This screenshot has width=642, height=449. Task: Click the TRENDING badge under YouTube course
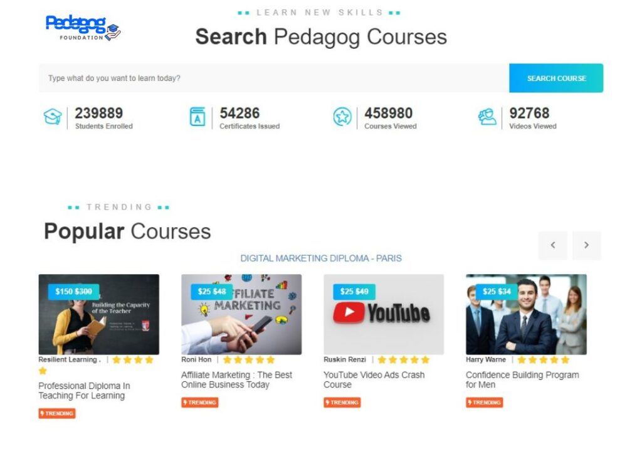click(x=342, y=403)
